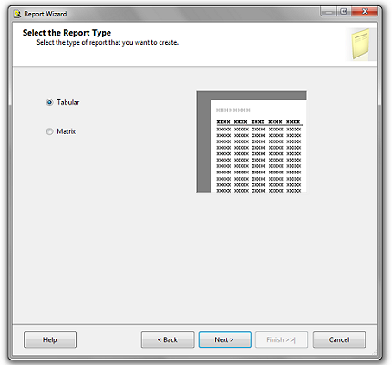Click the yellow notepad icon in header
Screen dimensions: 392x365
360,44
